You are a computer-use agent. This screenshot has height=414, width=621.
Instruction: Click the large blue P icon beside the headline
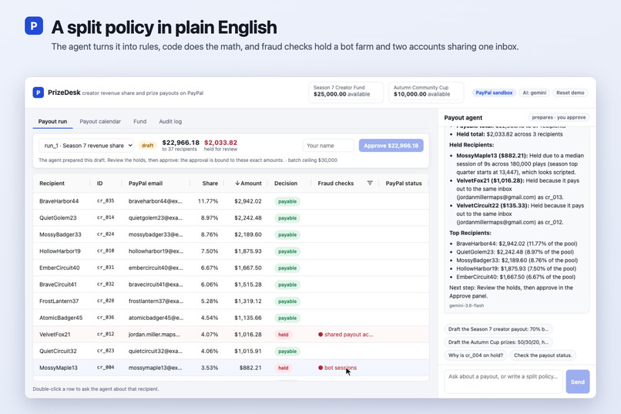[34, 25]
